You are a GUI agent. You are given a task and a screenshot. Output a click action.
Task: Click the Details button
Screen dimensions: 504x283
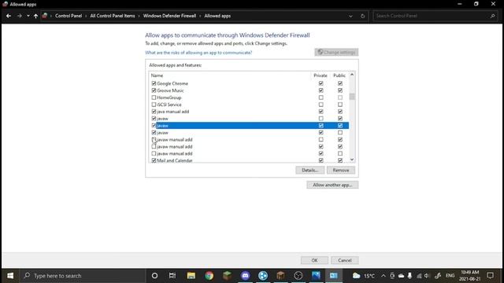[x=309, y=170]
